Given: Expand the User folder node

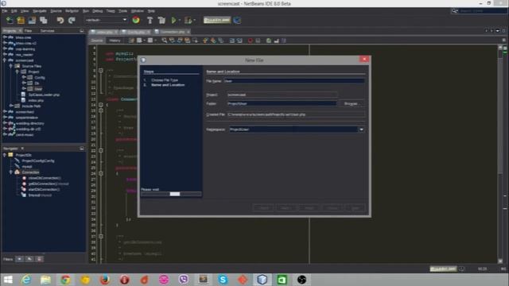Looking at the screenshot, I should coord(24,88).
